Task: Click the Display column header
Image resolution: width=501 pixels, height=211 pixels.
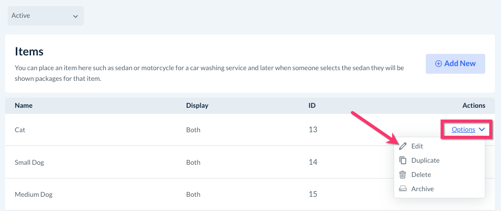Action: [x=197, y=106]
